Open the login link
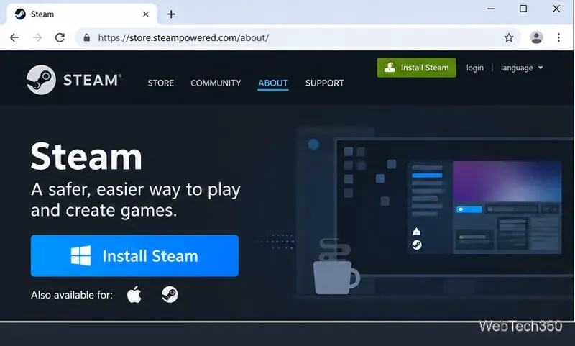The image size is (575, 346). pos(474,68)
